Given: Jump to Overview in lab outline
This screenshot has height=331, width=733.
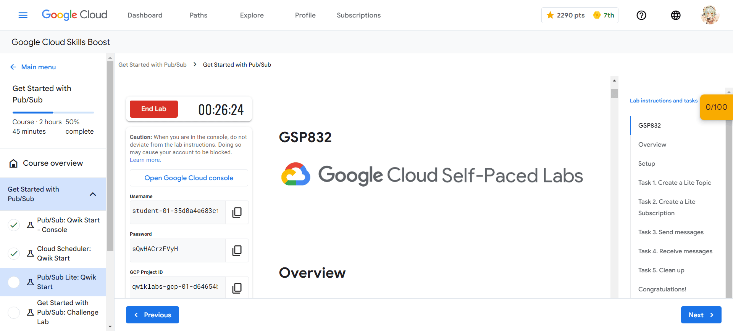Looking at the screenshot, I should click(x=652, y=144).
